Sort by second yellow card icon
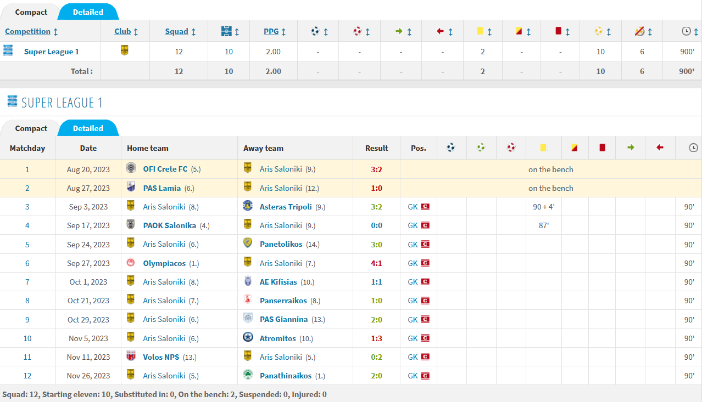The height and width of the screenshot is (402, 702). (x=519, y=31)
